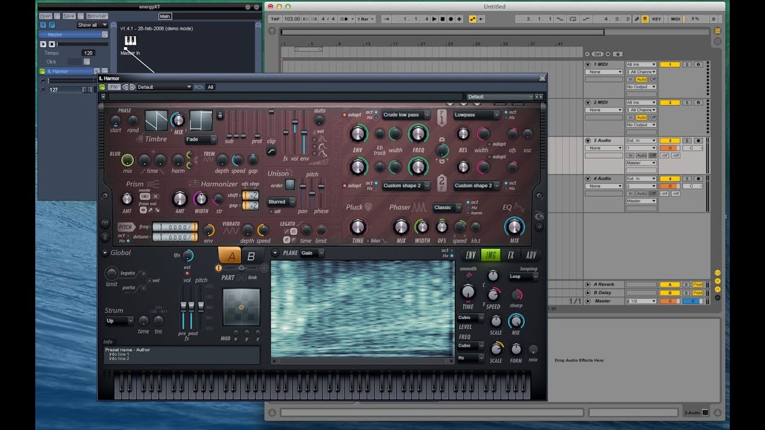Click the Timbre sawtooth waveform display

[156, 120]
